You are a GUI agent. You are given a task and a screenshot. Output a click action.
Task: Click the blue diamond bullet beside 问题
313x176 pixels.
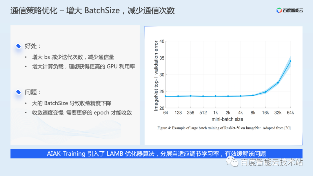pos(18,92)
